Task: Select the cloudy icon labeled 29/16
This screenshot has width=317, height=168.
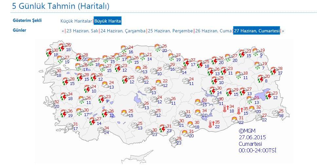Action: pyautogui.click(x=167, y=67)
